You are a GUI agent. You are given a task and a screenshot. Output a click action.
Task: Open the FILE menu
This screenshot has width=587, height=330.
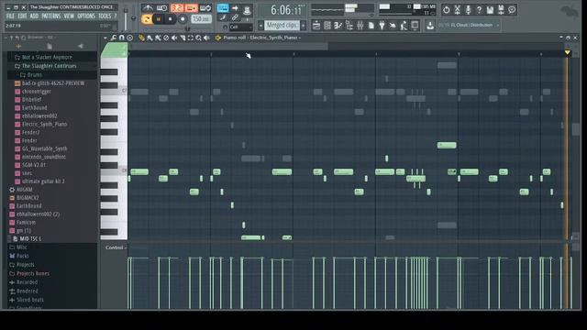(10, 16)
